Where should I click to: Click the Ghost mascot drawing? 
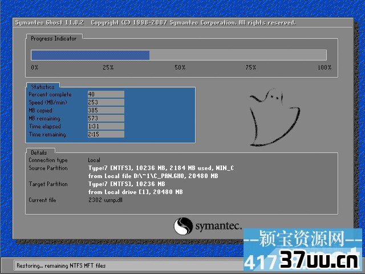(275, 118)
